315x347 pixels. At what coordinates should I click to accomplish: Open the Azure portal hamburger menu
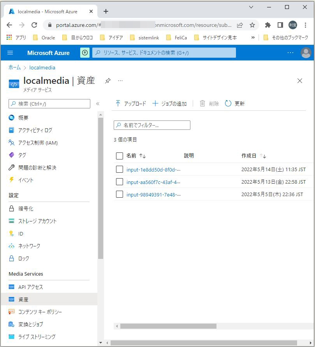(x=10, y=53)
